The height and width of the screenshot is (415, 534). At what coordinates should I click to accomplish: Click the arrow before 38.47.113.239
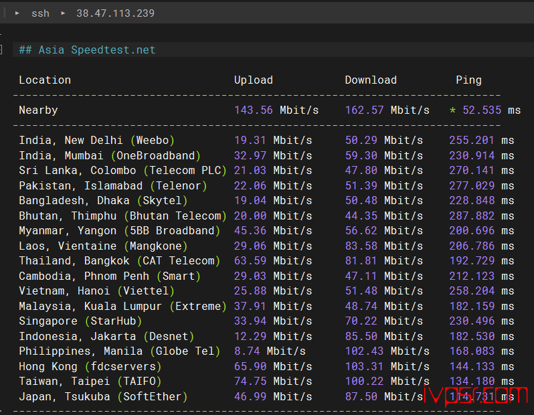63,13
